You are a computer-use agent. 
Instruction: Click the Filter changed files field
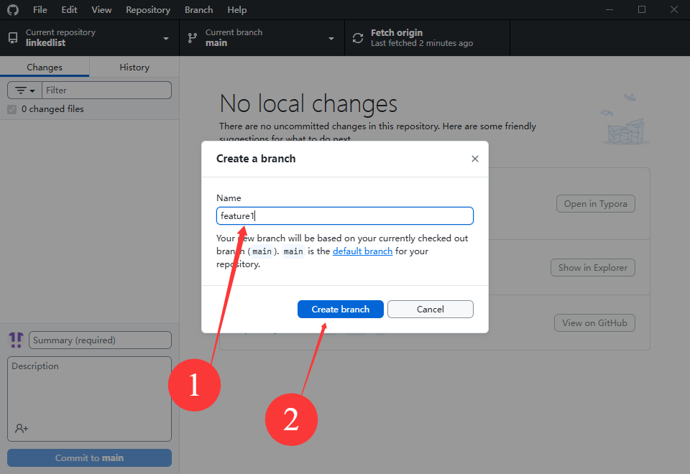[x=106, y=90]
